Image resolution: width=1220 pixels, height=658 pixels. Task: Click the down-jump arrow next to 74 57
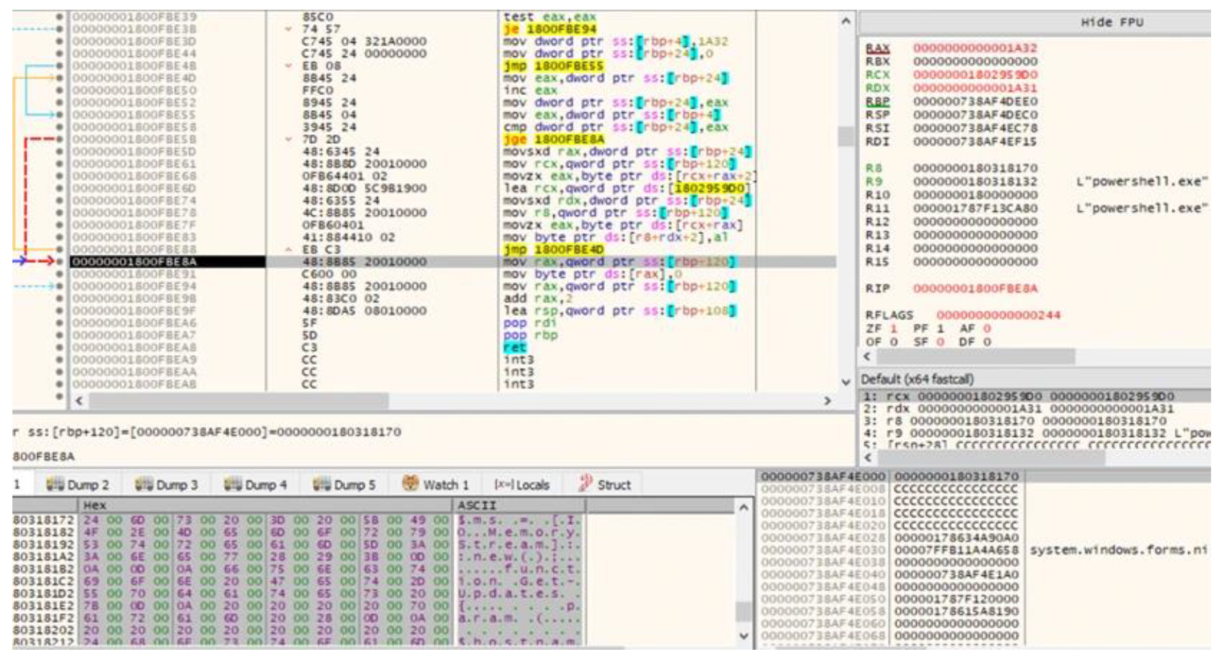pos(289,29)
